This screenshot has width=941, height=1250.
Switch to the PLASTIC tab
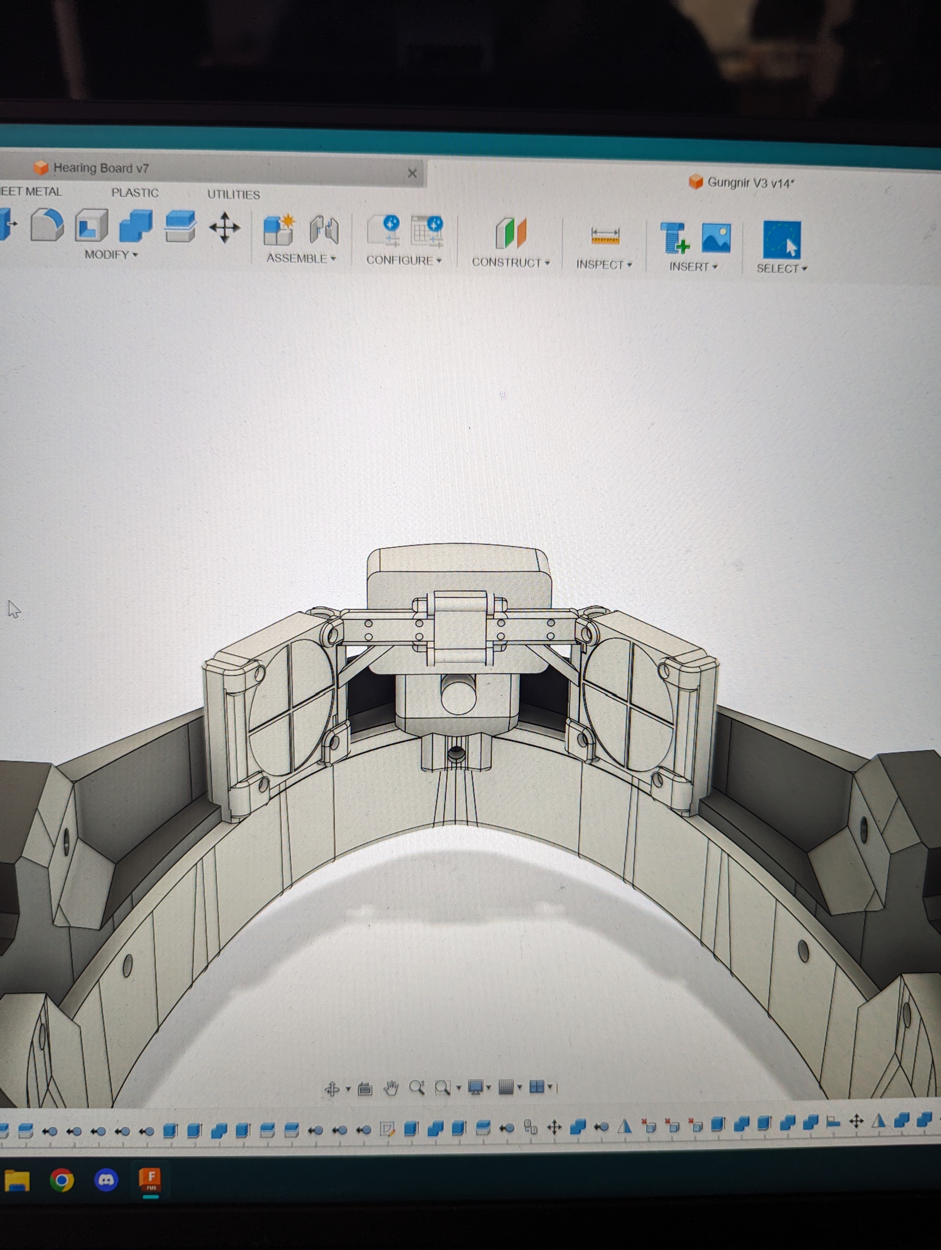(x=134, y=193)
